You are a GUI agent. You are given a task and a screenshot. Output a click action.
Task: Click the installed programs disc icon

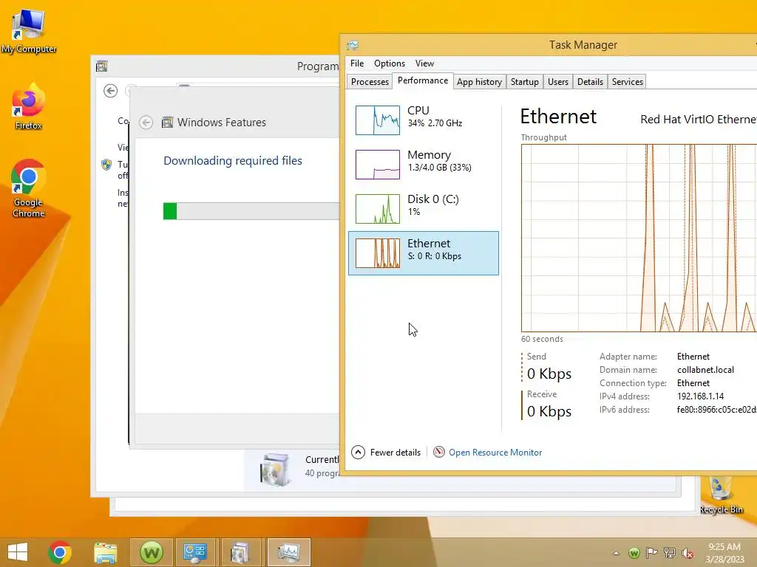click(x=274, y=469)
